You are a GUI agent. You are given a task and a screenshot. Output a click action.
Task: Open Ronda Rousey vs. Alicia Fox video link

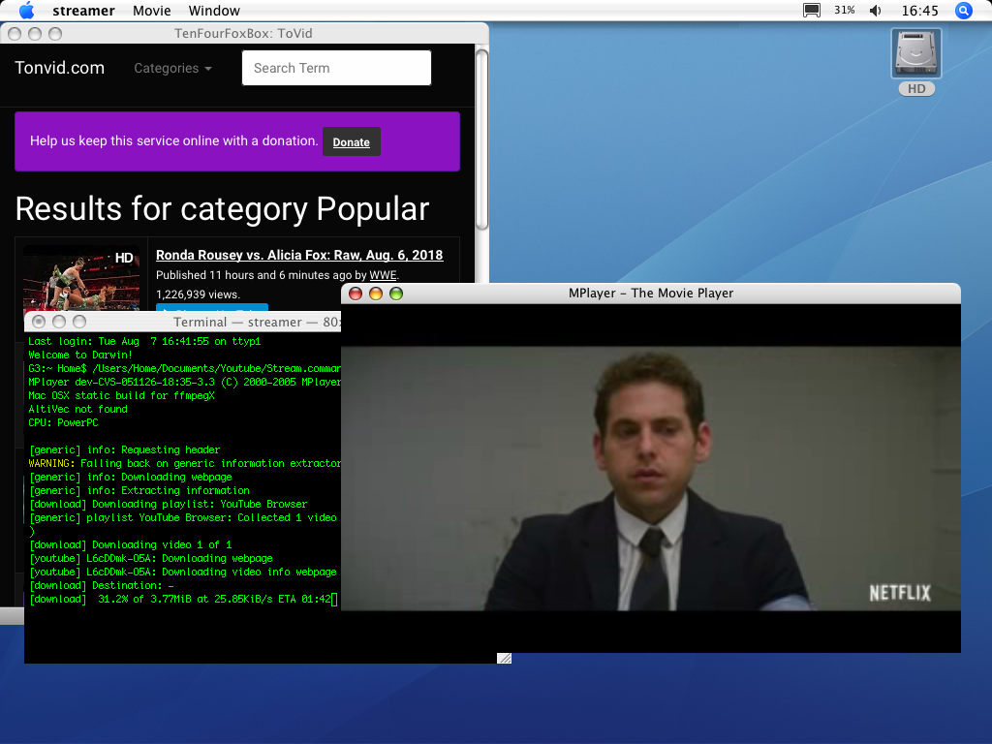click(x=299, y=255)
